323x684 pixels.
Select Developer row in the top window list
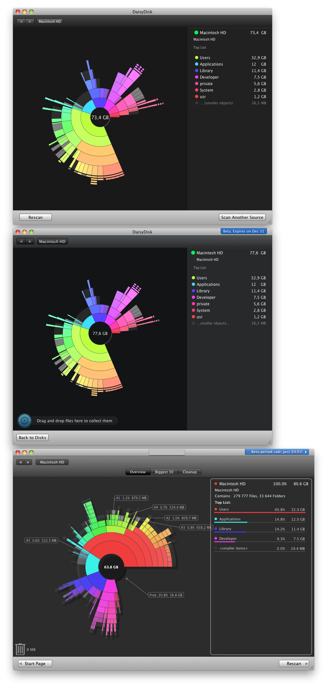230,77
